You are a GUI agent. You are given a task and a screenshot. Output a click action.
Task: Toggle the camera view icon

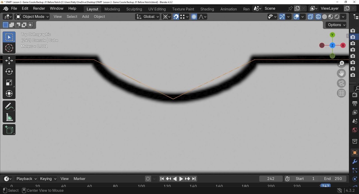coord(341,83)
